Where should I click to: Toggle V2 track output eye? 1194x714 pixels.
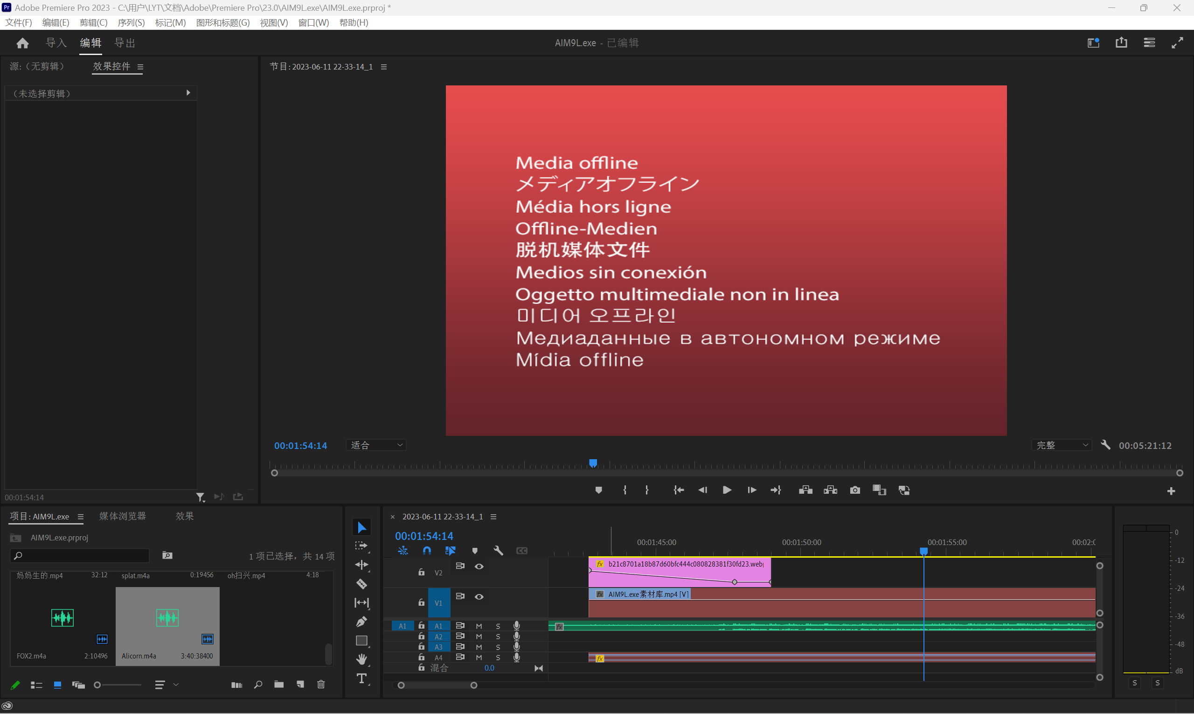tap(479, 566)
